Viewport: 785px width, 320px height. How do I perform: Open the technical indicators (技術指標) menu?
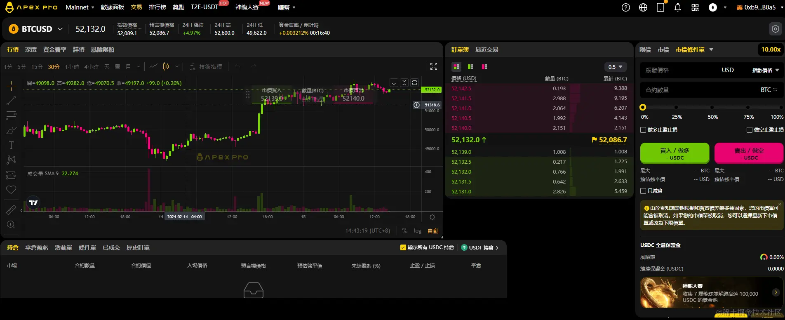206,66
